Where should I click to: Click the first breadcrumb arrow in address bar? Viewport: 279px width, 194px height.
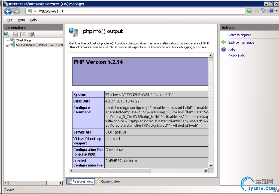[35, 11]
